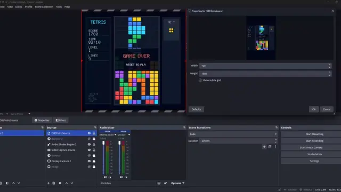Show the Browser 2 source

(89, 139)
